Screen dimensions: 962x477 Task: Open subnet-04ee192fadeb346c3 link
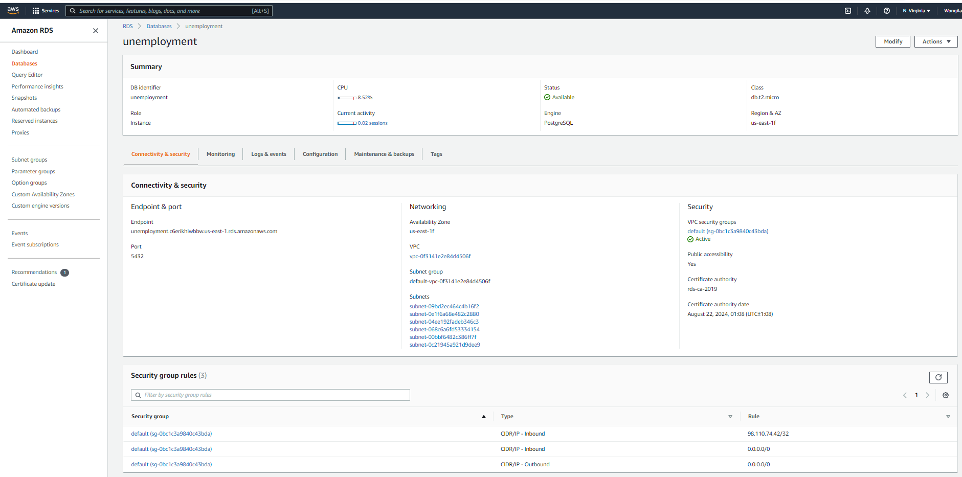tap(444, 322)
